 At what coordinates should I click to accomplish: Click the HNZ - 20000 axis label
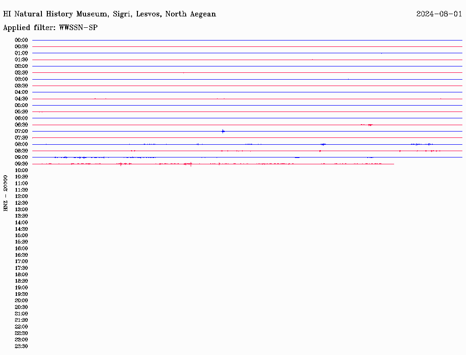coord(5,193)
